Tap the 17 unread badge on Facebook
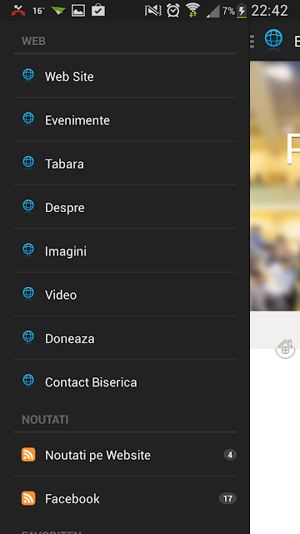The image size is (300, 534). pos(227,498)
